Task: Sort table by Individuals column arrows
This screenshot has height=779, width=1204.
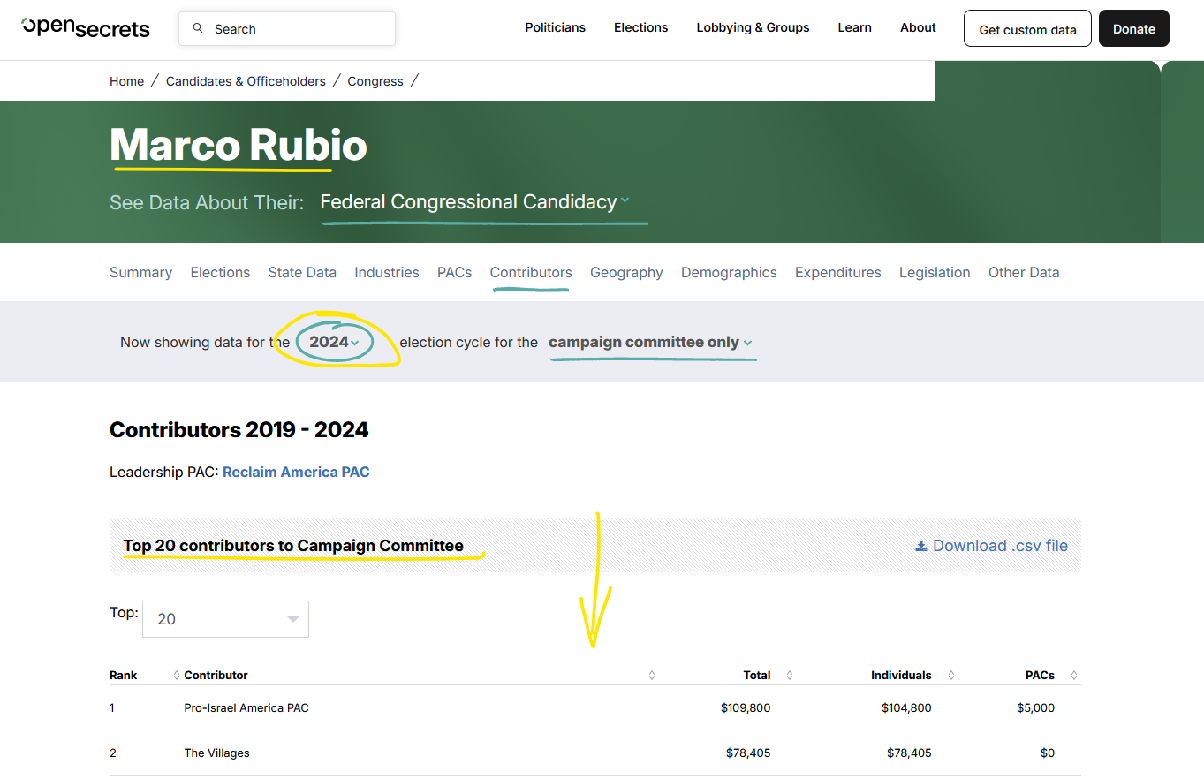Action: click(x=951, y=676)
